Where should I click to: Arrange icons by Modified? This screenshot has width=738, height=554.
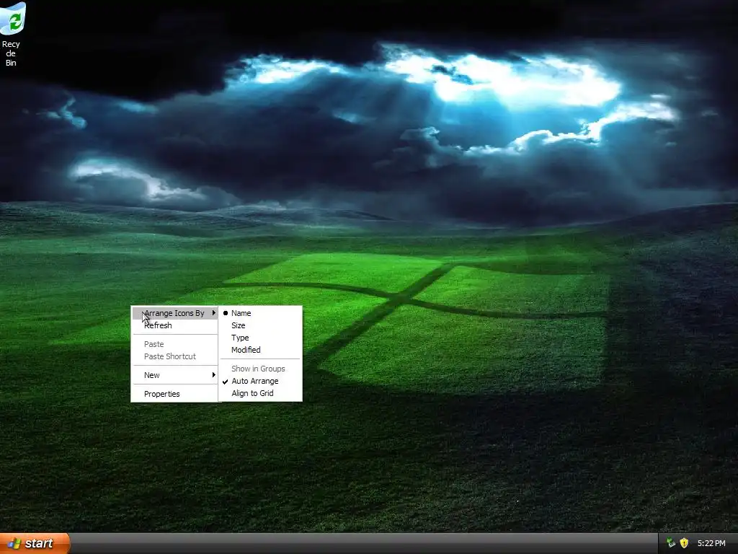260,350
